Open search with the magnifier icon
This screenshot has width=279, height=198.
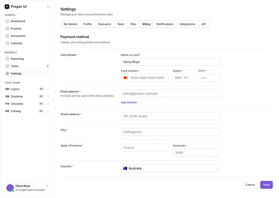coord(48,7)
